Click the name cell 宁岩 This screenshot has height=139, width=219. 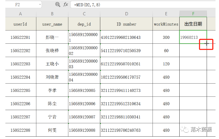(x=52, y=117)
